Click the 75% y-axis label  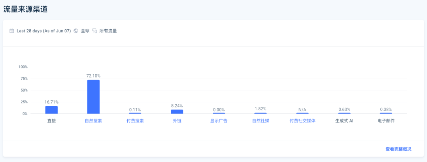[24, 78]
